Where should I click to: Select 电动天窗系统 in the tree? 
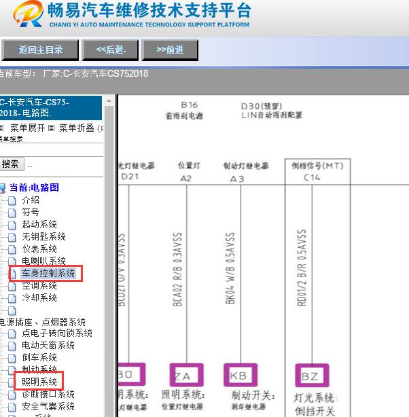coord(48,346)
